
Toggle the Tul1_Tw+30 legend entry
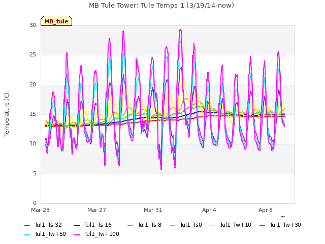(x=280, y=225)
